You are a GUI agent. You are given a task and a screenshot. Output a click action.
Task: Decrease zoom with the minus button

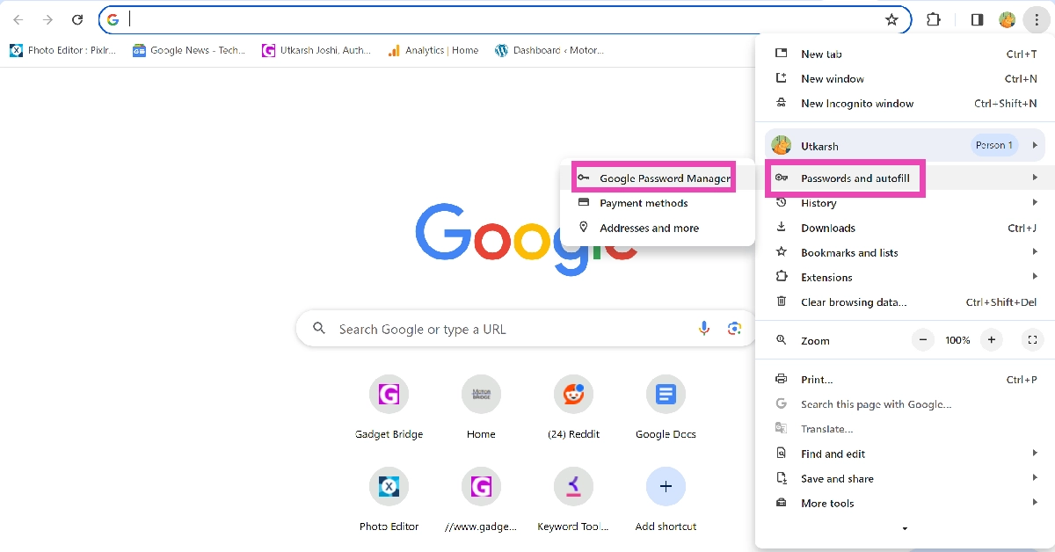pos(922,340)
